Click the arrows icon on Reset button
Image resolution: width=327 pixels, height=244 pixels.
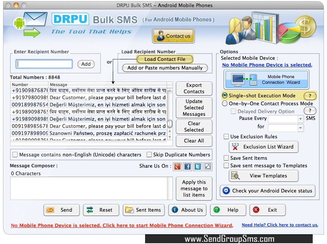click(90, 210)
